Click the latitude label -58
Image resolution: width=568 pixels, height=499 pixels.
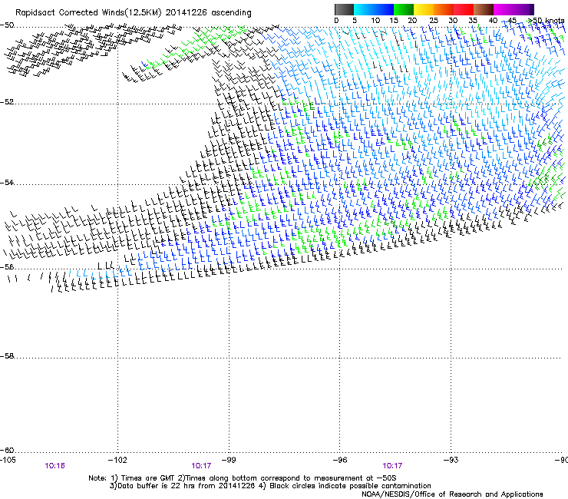7,356
